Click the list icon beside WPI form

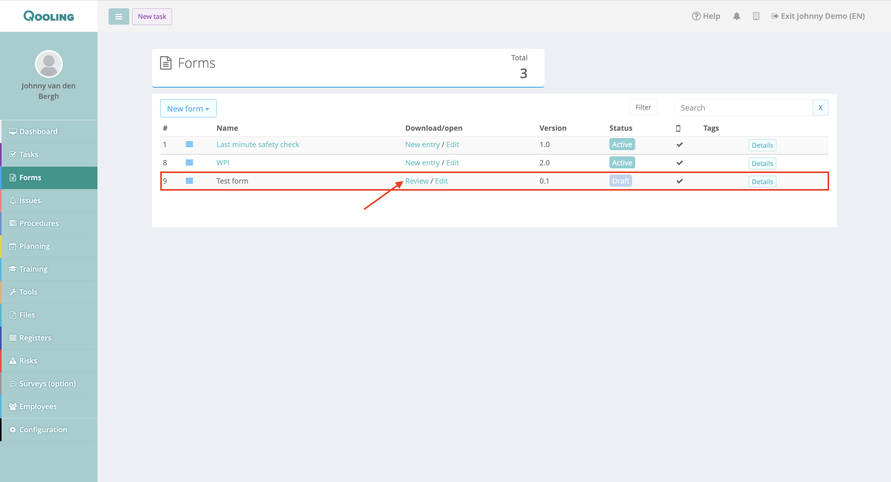(x=189, y=163)
